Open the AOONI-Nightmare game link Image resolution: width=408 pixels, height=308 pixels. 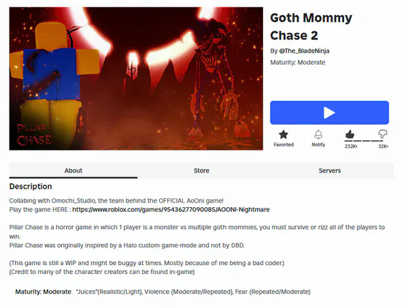171,209
